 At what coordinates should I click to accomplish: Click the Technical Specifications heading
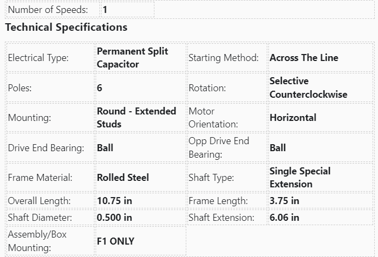click(66, 27)
